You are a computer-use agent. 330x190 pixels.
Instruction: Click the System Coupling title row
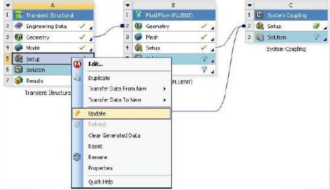pos(291,15)
